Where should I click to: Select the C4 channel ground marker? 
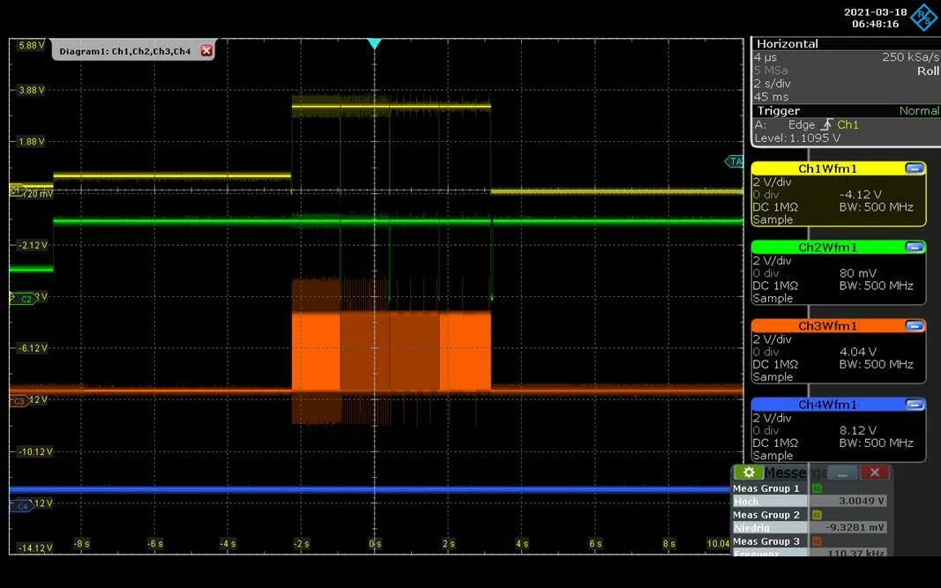click(x=21, y=506)
